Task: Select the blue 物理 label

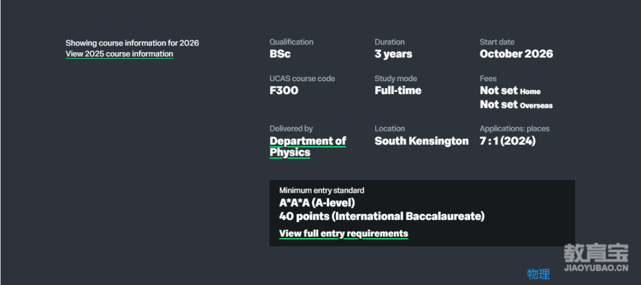Action: click(x=538, y=274)
